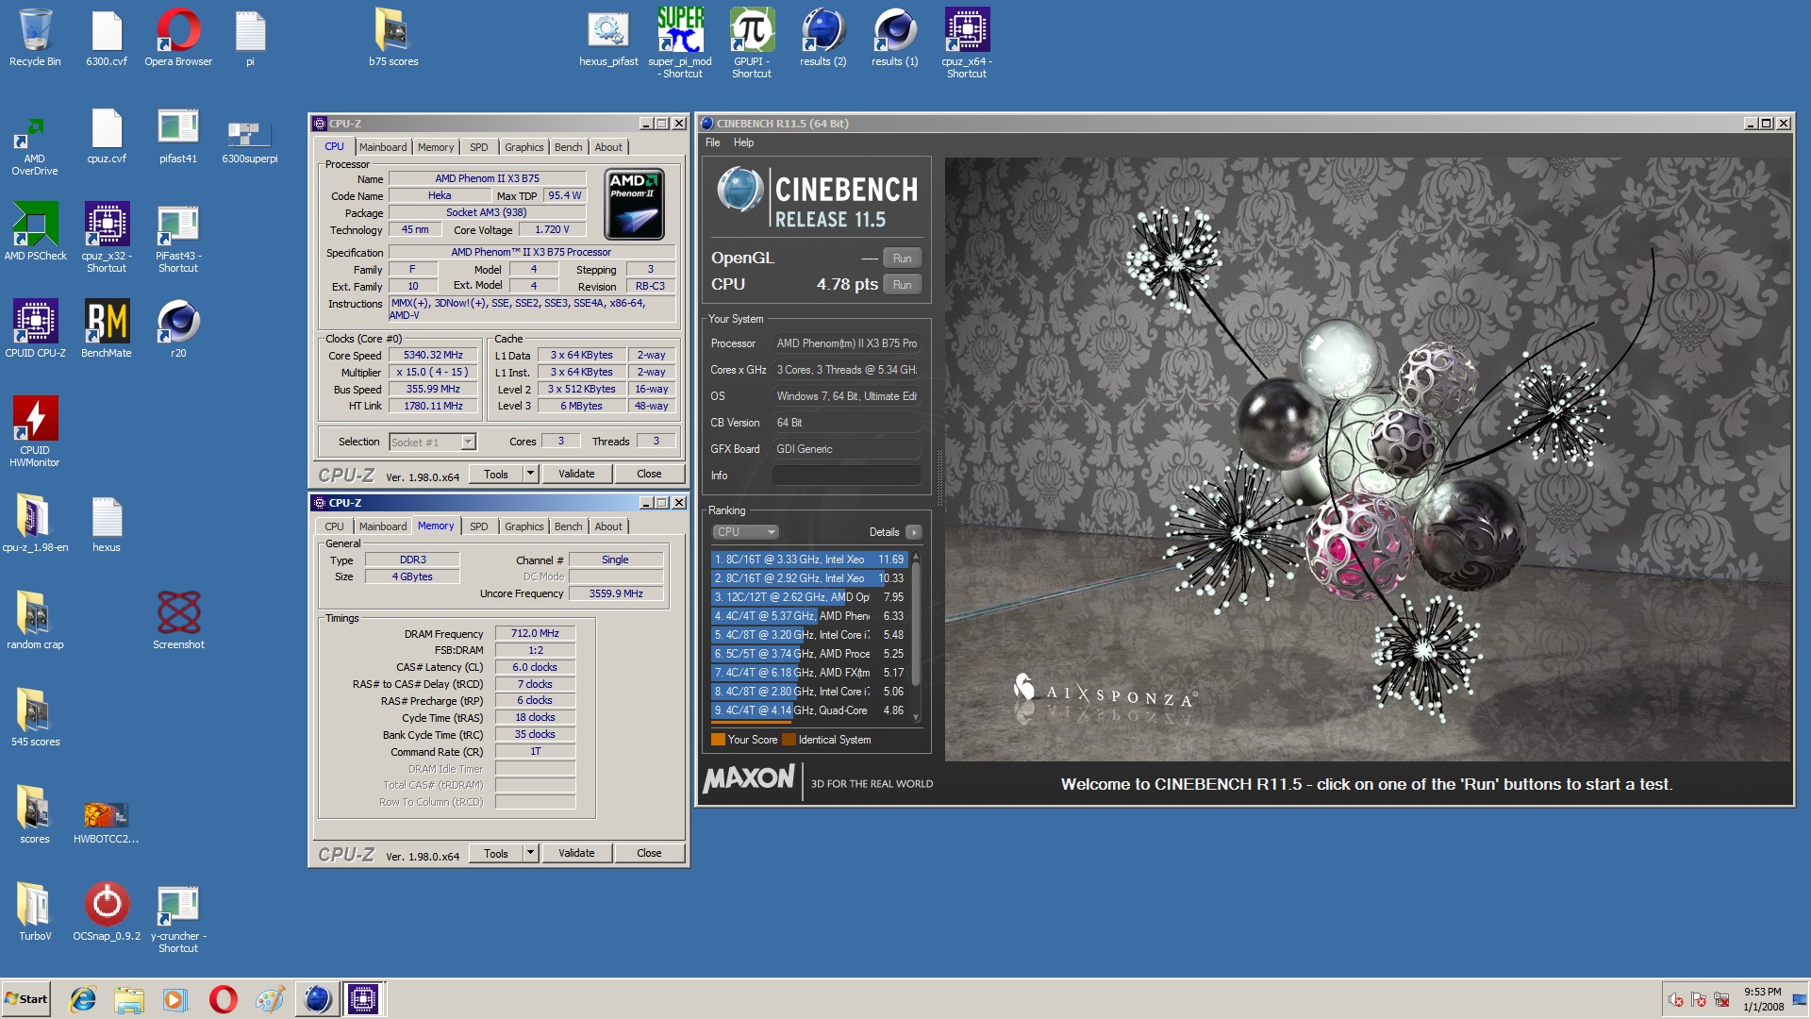This screenshot has width=1811, height=1019.
Task: Click the Identical System color swatch
Action: tap(789, 740)
